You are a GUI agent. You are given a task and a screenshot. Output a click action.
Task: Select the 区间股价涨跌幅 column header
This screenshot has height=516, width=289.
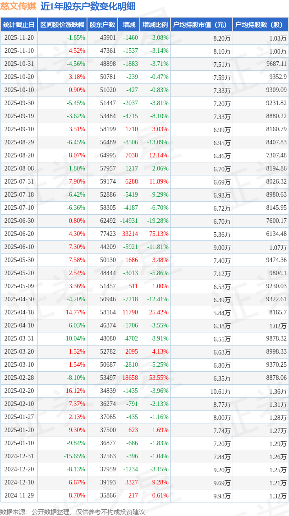[x=62, y=25]
